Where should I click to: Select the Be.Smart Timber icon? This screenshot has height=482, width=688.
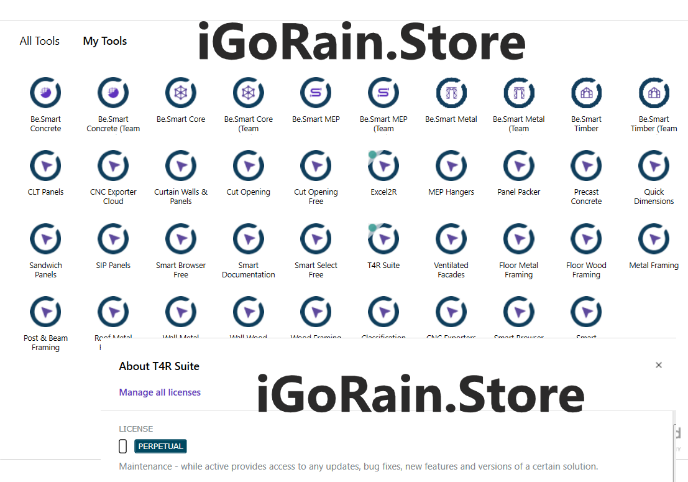tap(586, 93)
